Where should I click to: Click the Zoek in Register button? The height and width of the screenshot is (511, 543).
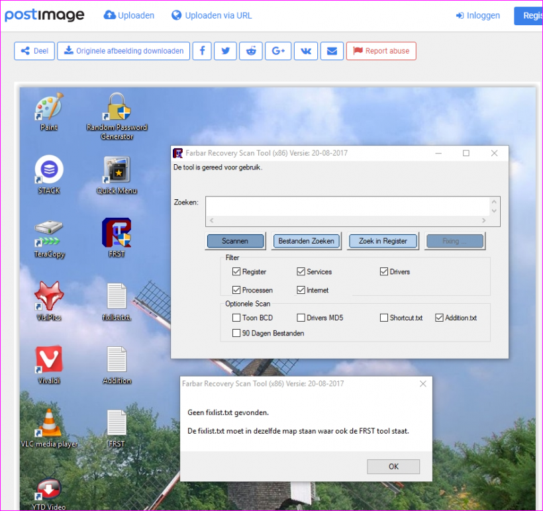(x=383, y=241)
